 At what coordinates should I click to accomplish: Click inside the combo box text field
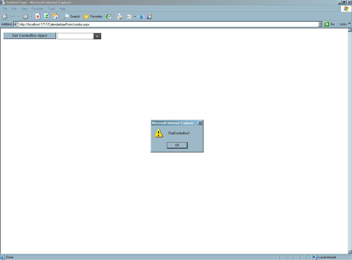(x=75, y=36)
